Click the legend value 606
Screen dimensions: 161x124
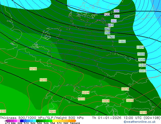click(77, 123)
